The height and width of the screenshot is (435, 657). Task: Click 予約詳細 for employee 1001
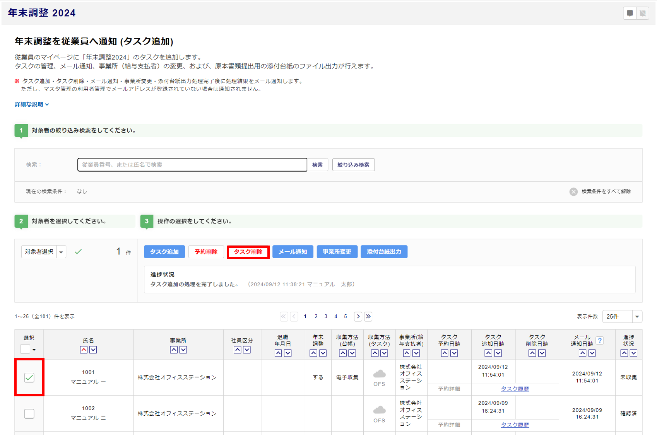449,389
